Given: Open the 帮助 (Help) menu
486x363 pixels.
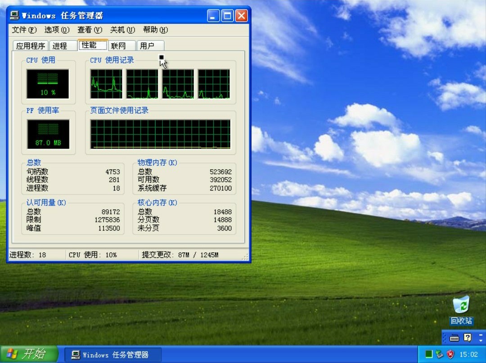Looking at the screenshot, I should click(155, 30).
